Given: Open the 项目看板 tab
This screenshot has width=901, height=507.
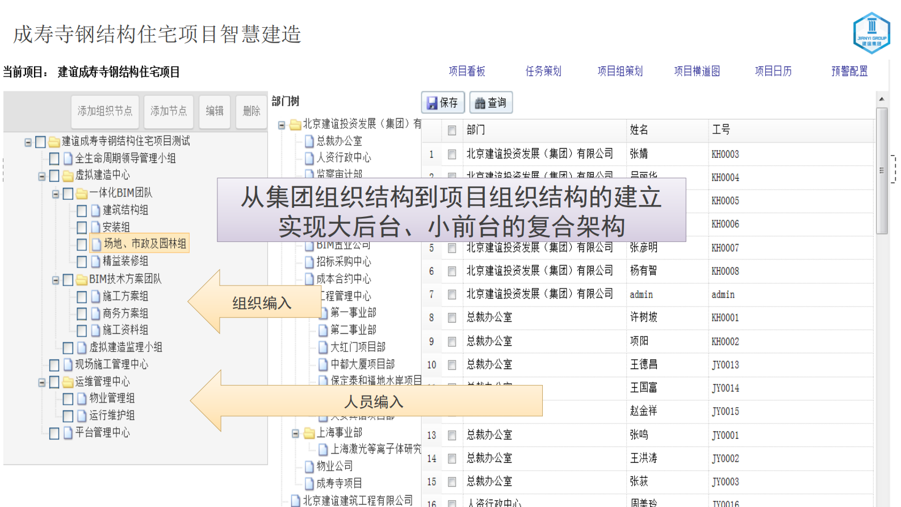Looking at the screenshot, I should pyautogui.click(x=467, y=71).
